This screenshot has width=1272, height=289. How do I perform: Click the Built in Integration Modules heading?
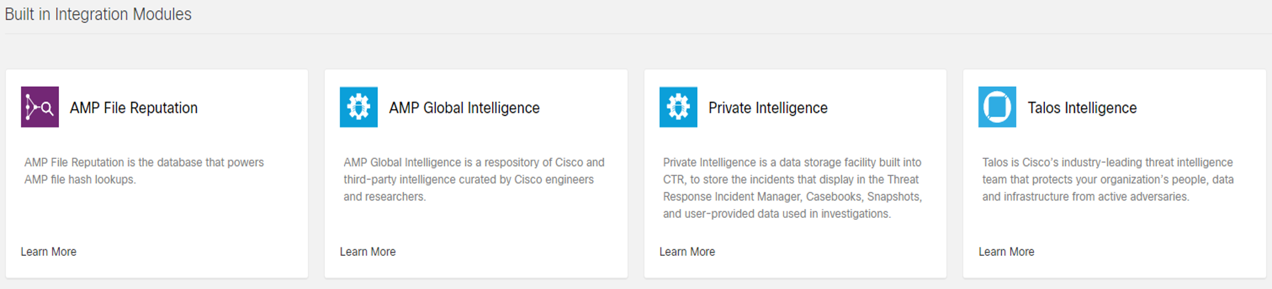click(x=98, y=14)
